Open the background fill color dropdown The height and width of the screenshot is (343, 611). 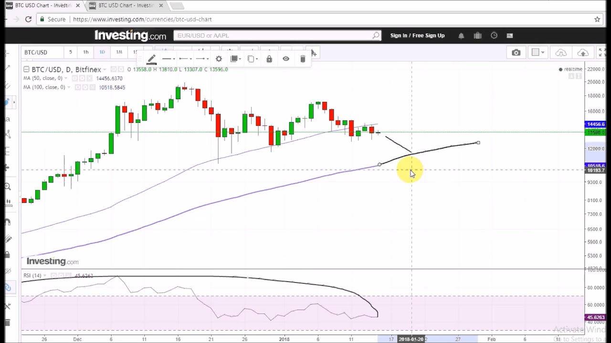click(236, 59)
